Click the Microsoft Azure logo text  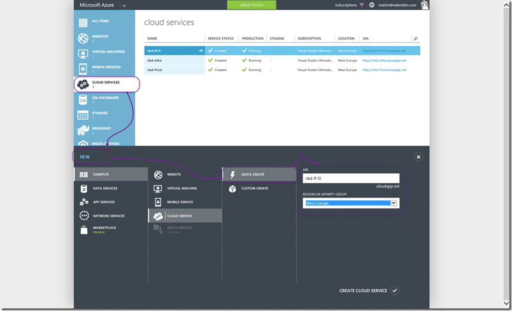(97, 5)
